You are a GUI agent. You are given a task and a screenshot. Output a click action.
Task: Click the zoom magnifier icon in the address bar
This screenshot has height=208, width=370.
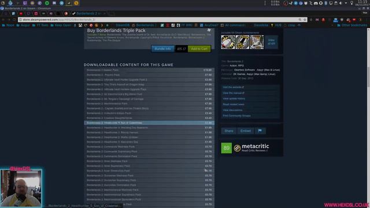pos(299,20)
